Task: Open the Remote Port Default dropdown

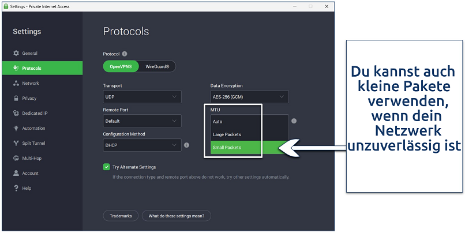Action: 142,121
